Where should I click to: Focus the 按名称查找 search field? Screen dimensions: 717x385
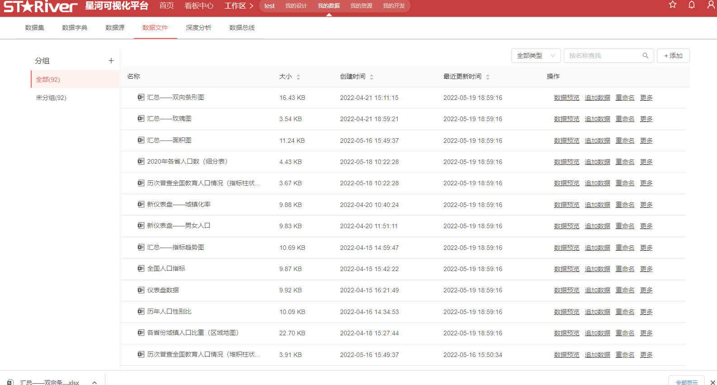pos(603,56)
